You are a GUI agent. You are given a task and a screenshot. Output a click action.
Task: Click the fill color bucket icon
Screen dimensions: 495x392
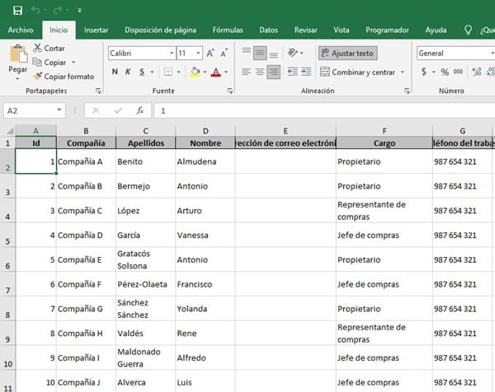pos(195,72)
